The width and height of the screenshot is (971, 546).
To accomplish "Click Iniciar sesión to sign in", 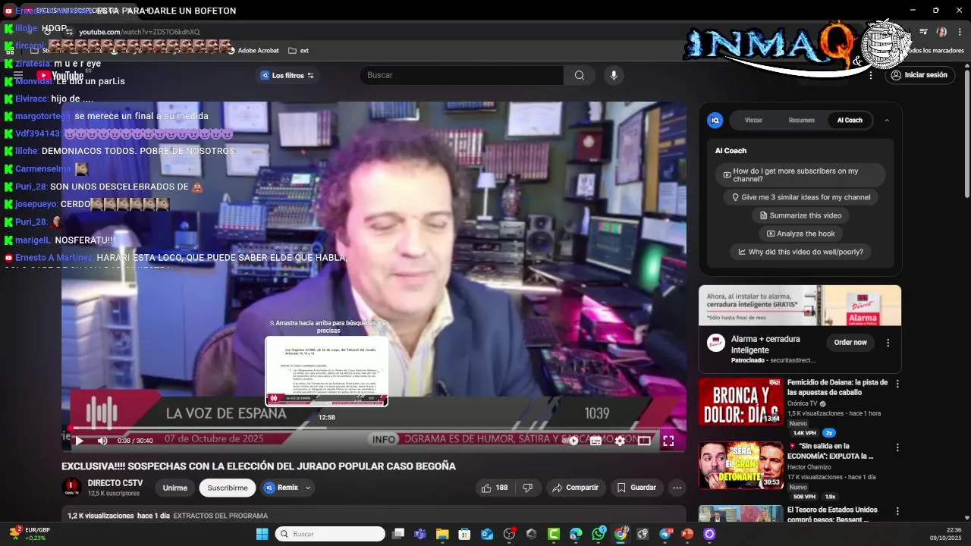I will tap(919, 75).
